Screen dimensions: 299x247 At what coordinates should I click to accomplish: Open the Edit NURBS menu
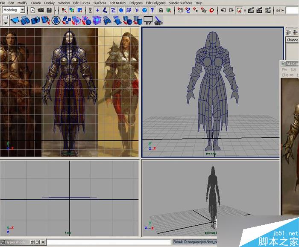[117, 3]
